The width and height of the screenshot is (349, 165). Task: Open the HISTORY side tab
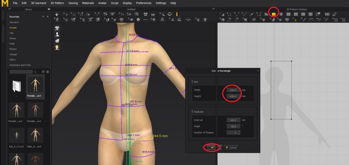[3, 15]
